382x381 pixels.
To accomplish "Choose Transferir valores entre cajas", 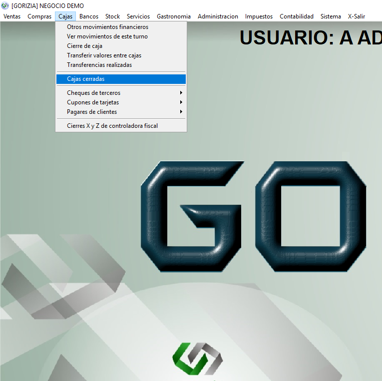I will click(x=121, y=55).
